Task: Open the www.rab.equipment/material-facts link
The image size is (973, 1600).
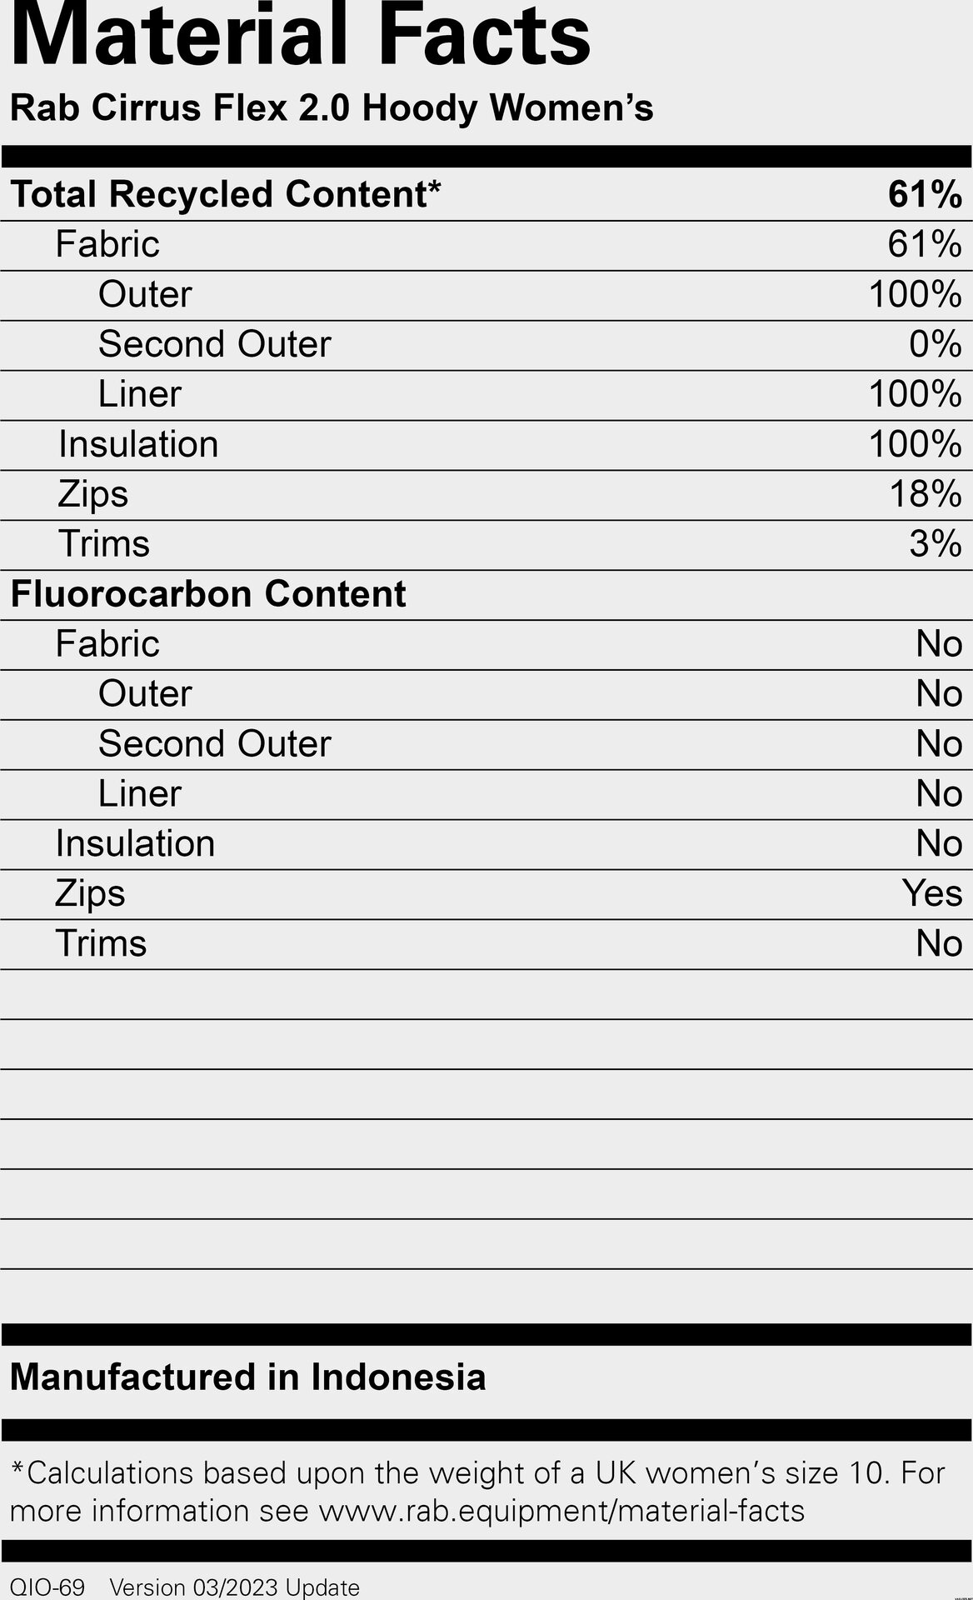Action: coord(562,1511)
